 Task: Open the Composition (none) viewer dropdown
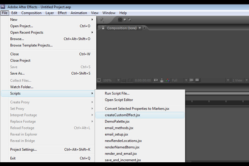click(140, 28)
